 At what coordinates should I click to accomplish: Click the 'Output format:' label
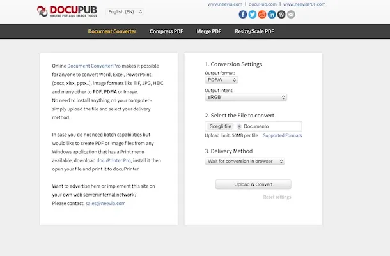pos(220,73)
